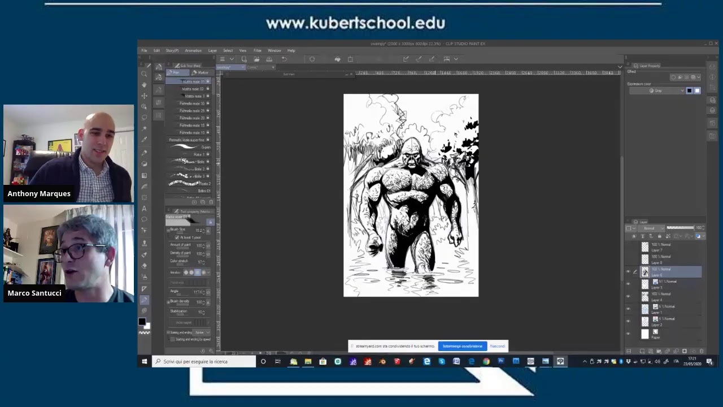723x407 pixels.
Task: Hide Layer 3 with its eye icon
Action: [628, 284]
